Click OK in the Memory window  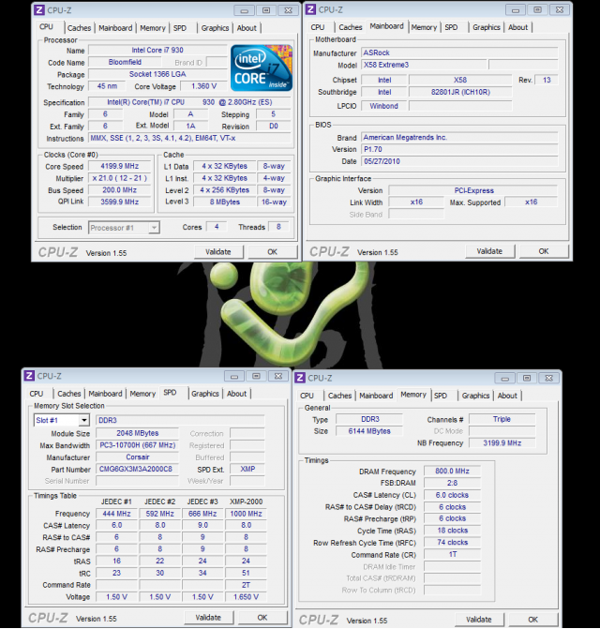pos(533,620)
